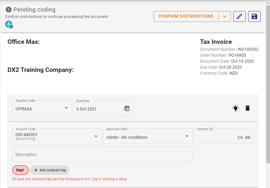The width and height of the screenshot is (270, 188).
Task: Click the user avatar with clock badge
Action: click(8, 24)
